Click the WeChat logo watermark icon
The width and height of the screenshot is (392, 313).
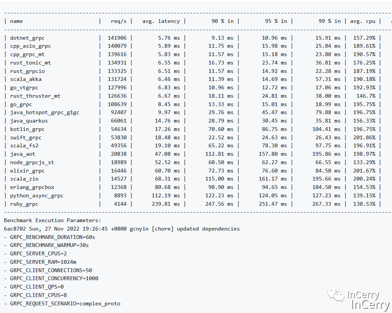click(336, 295)
